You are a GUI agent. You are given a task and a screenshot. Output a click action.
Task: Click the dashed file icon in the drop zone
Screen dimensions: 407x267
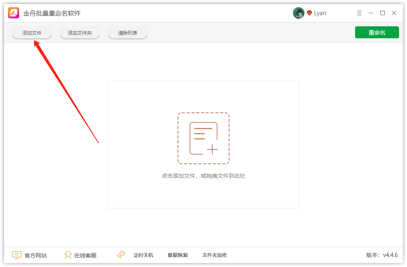203,138
